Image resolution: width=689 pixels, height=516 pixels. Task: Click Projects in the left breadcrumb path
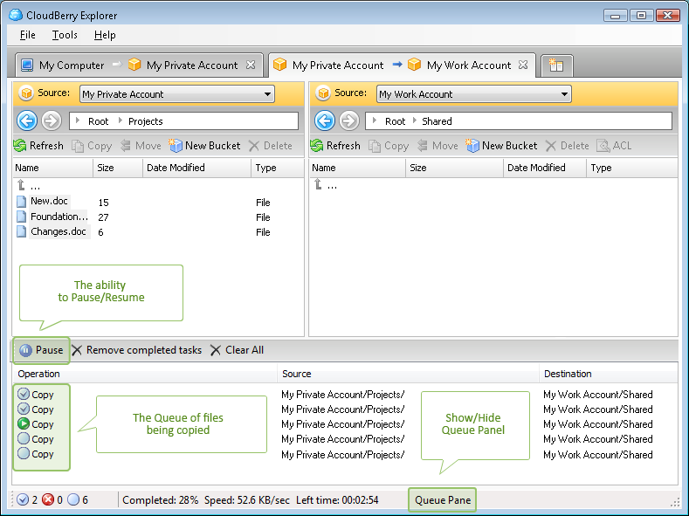[x=145, y=121]
